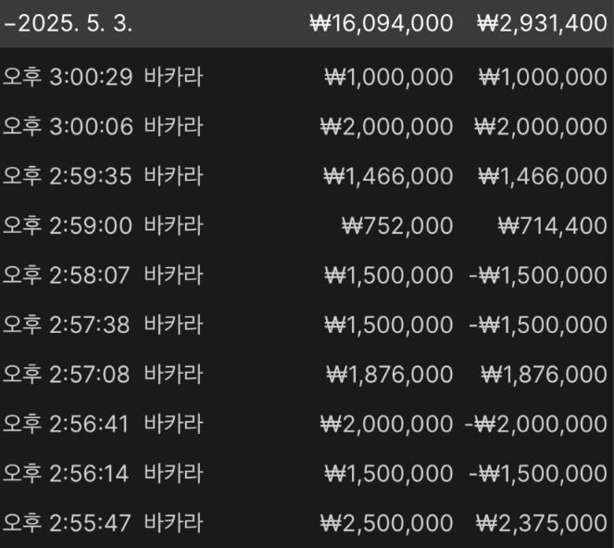Select the total profit ₩2,931,400

click(542, 23)
